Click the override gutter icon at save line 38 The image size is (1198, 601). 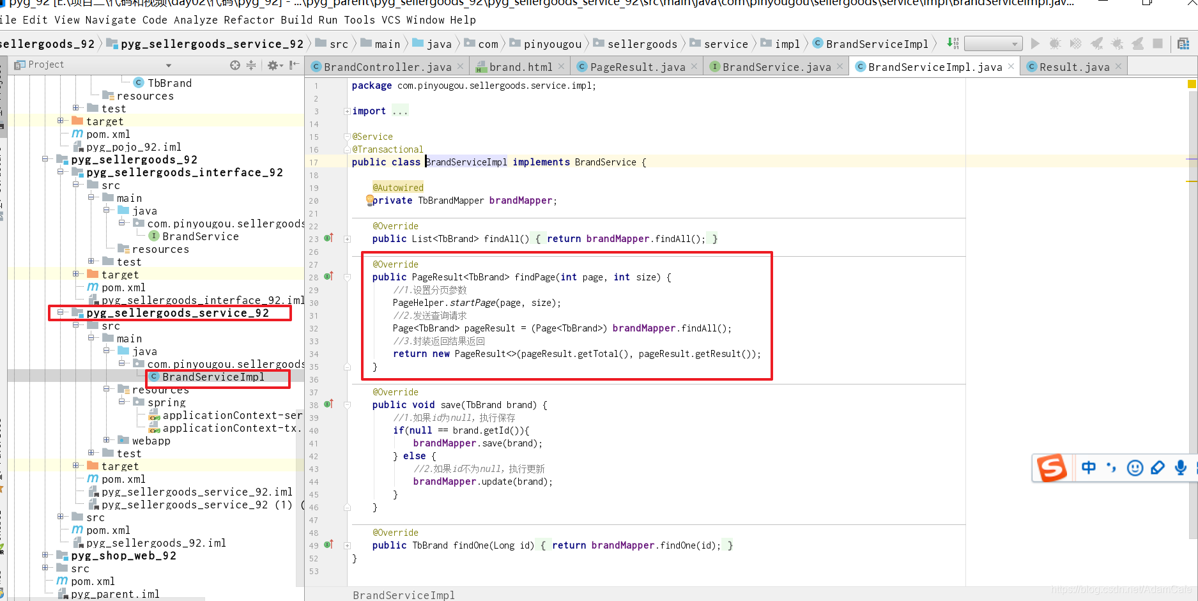click(x=328, y=404)
